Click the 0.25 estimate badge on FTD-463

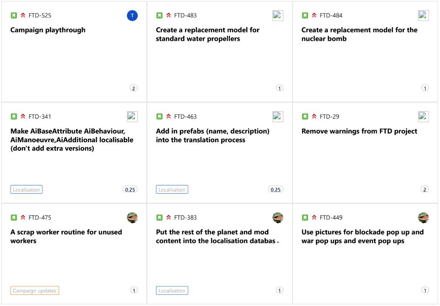click(x=276, y=189)
